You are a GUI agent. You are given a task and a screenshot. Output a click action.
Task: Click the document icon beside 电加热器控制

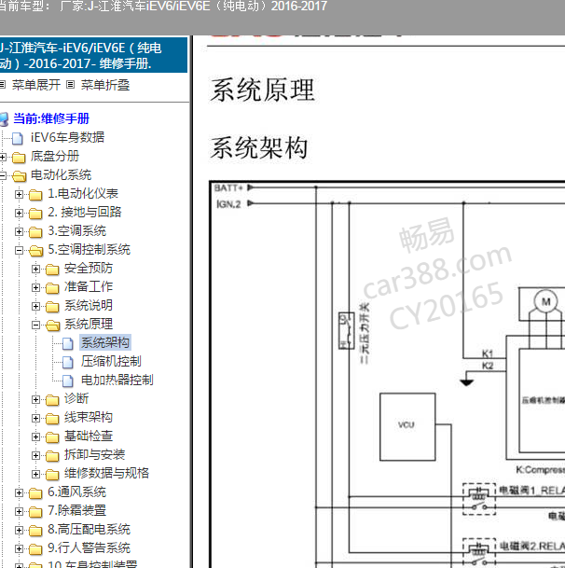(67, 381)
